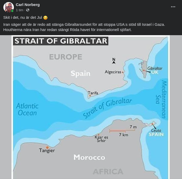Click the "Mediterranean Sea" vertical label
This screenshot has height=179, width=182.
(161, 99)
